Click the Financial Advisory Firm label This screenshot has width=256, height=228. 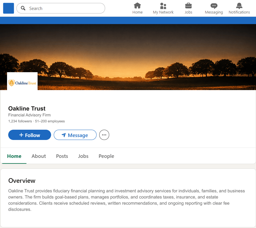[x=29, y=115]
